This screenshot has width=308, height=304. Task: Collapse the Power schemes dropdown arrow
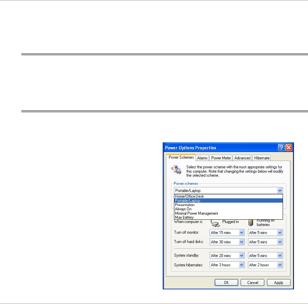[280, 190]
